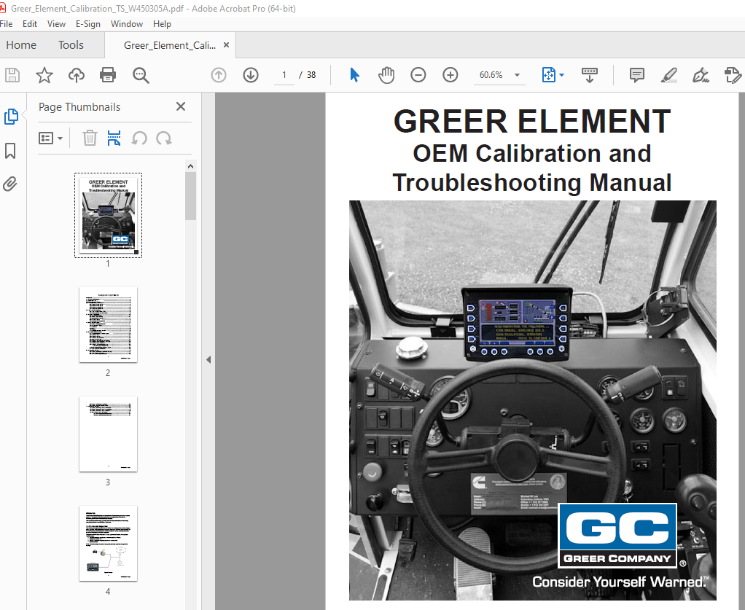This screenshot has height=610, width=745.
Task: Activate the Hand pan tool
Action: (386, 75)
